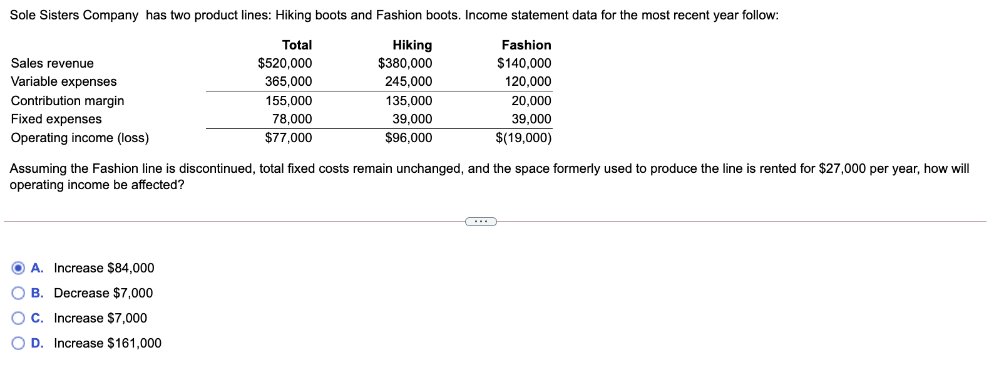Click the Contribution margin row label

click(68, 101)
